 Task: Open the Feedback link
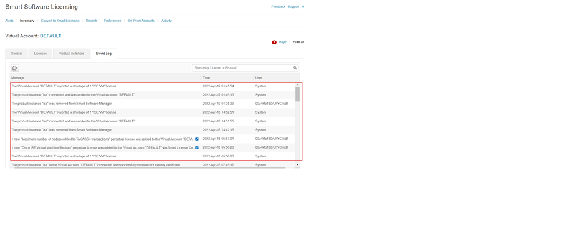tap(279, 7)
